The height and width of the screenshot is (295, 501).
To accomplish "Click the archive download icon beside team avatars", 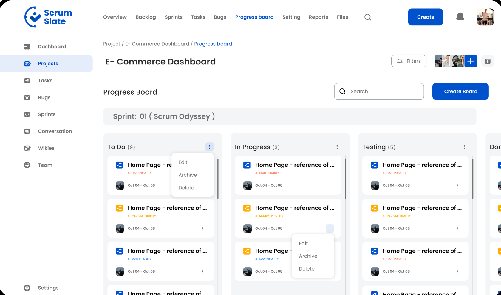I will [488, 61].
